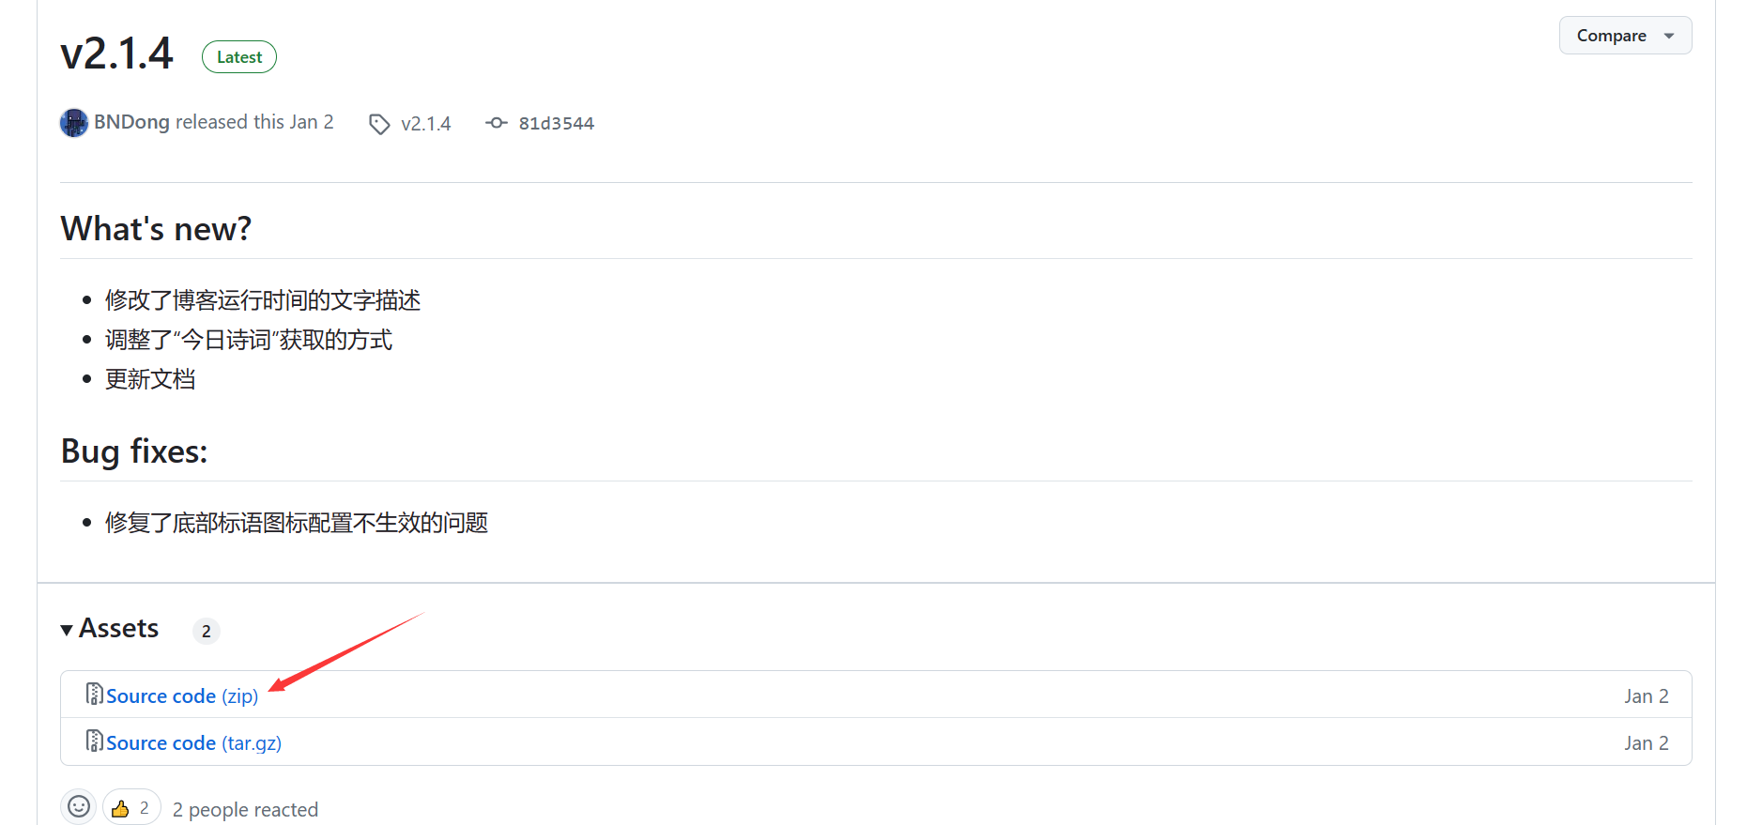Click the commit icon before 81d3544
1747x825 pixels.
pyautogui.click(x=497, y=123)
